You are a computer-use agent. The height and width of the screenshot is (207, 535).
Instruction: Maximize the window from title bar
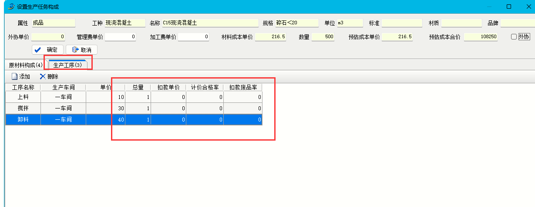[508, 7]
